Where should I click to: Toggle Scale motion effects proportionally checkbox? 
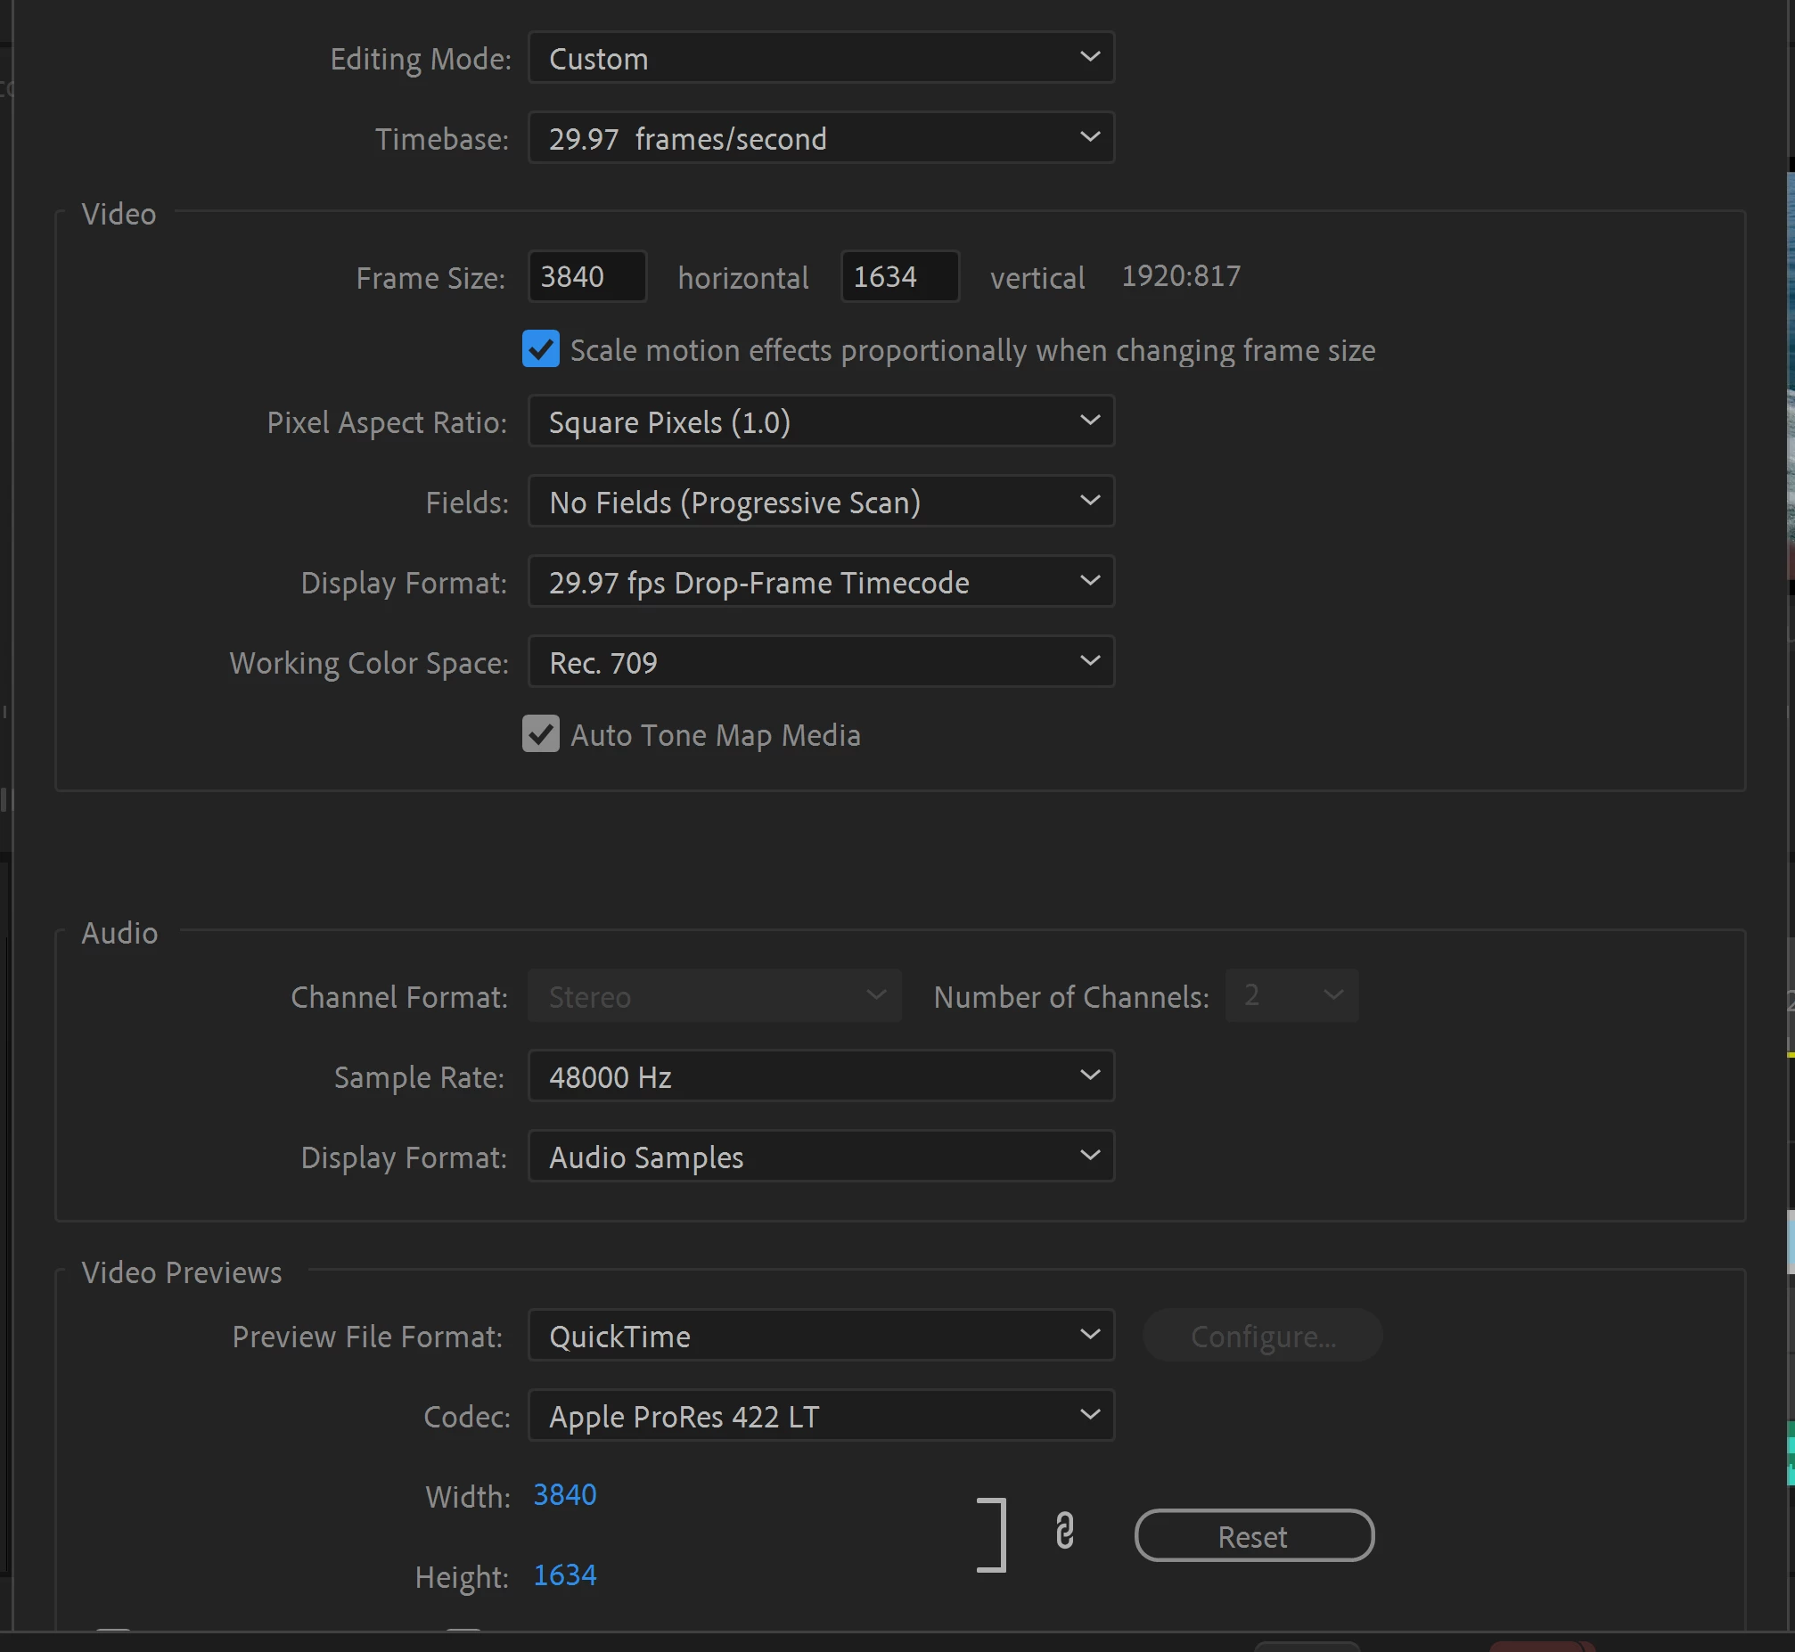(541, 349)
